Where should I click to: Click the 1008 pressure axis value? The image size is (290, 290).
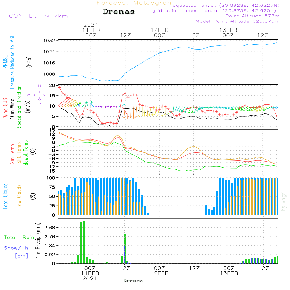(x=49, y=74)
